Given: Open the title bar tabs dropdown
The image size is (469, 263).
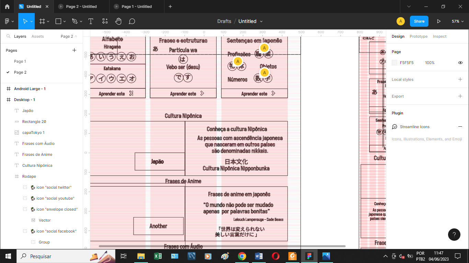Looking at the screenshot, I should point(409,7).
